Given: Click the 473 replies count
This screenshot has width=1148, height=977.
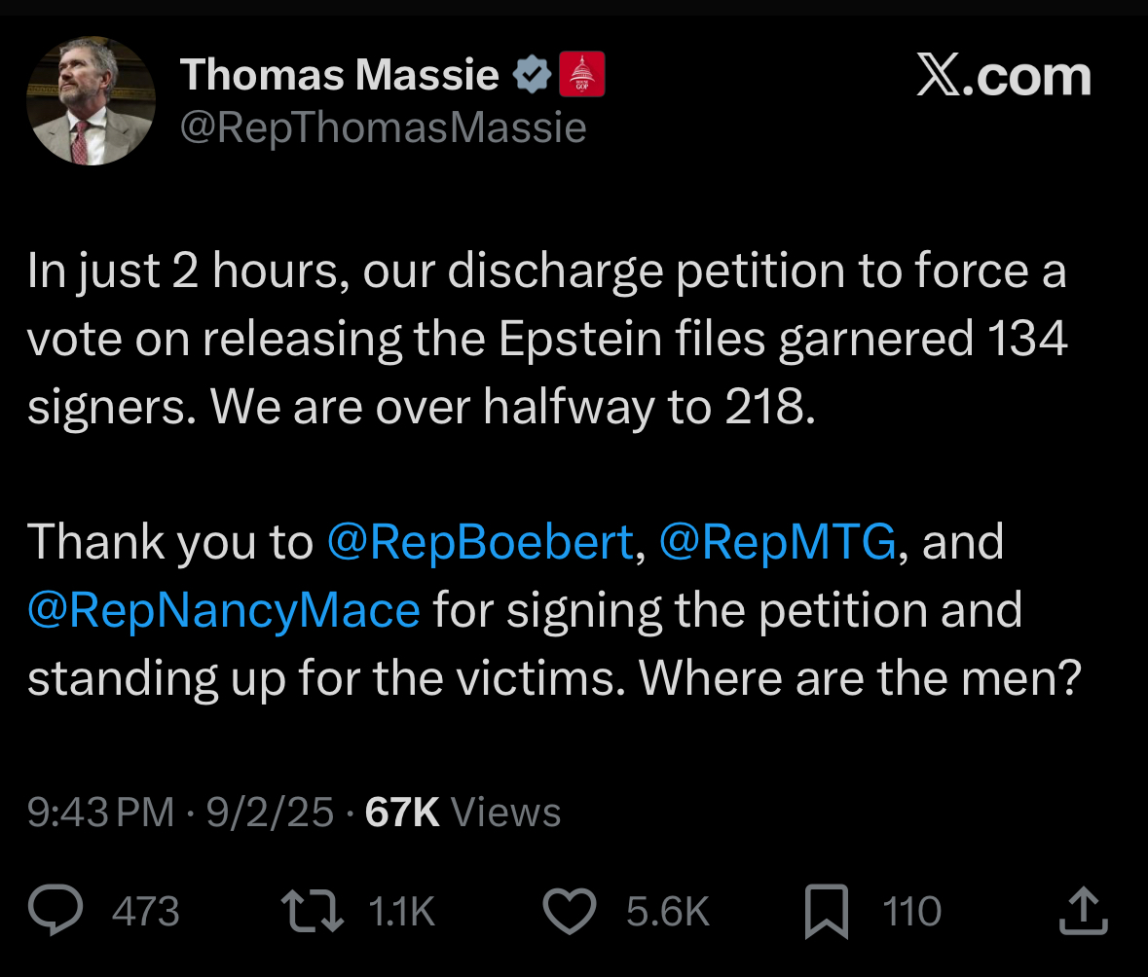Looking at the screenshot, I should tap(146, 911).
